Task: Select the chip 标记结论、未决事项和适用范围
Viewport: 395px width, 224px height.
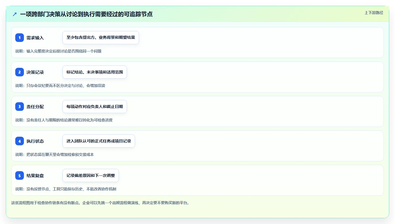Action: pos(95,72)
